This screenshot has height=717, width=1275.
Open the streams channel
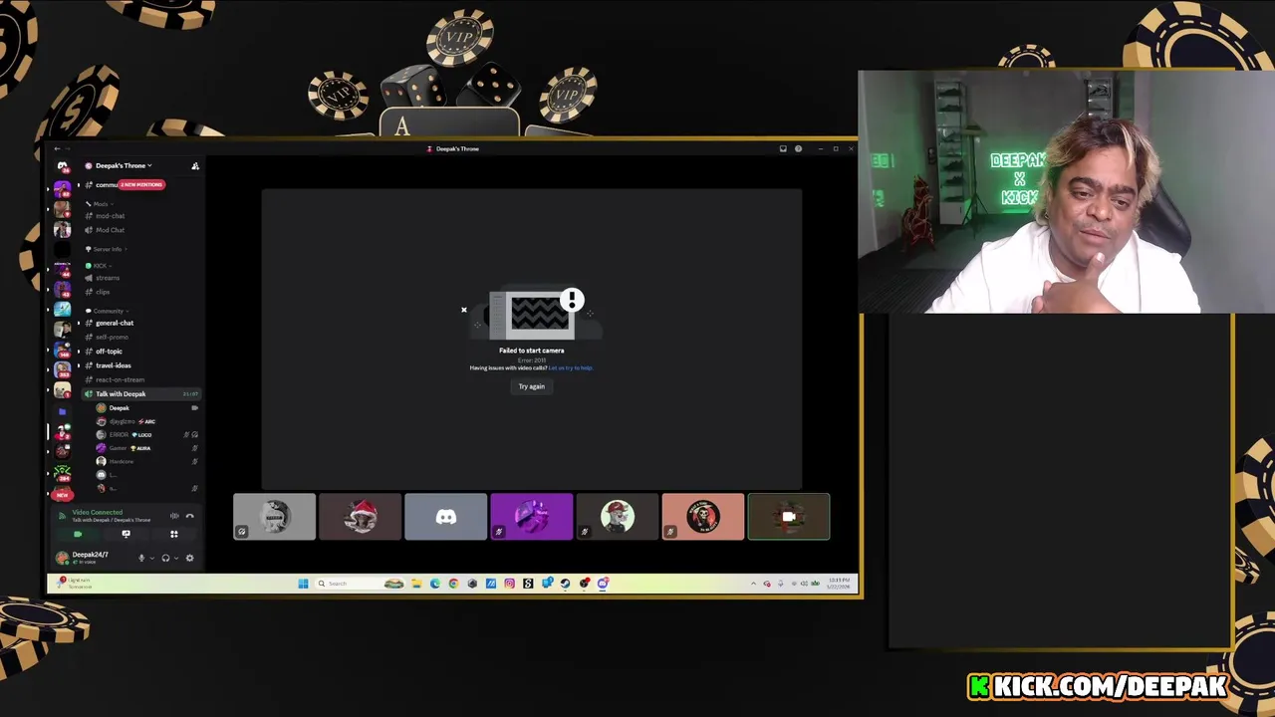108,278
